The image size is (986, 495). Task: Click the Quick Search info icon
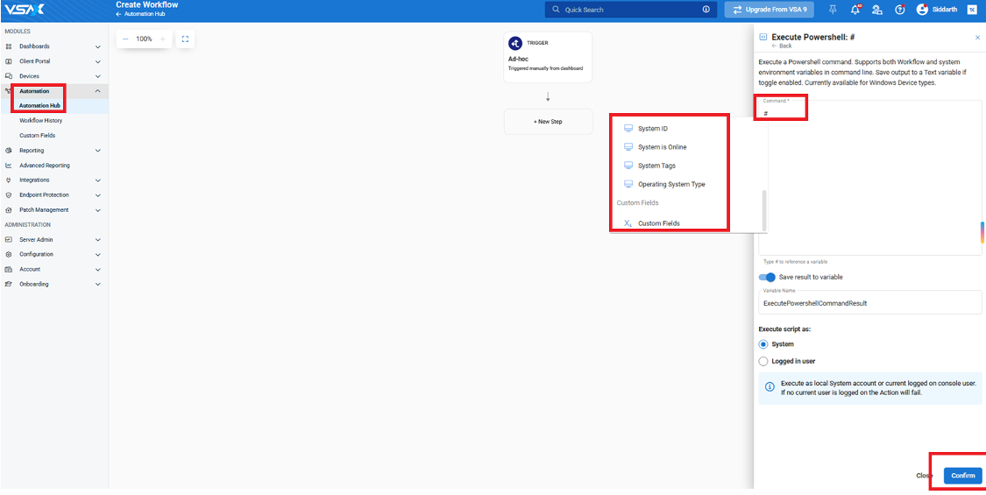click(706, 10)
